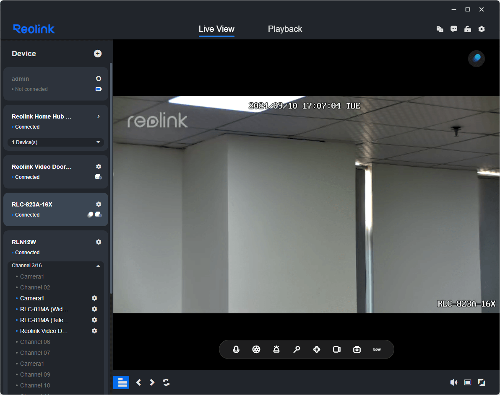Viewport: 500px width, 395px height.
Task: Click SD card warning icon on Reolink Video Doorbell
Action: [x=99, y=177]
